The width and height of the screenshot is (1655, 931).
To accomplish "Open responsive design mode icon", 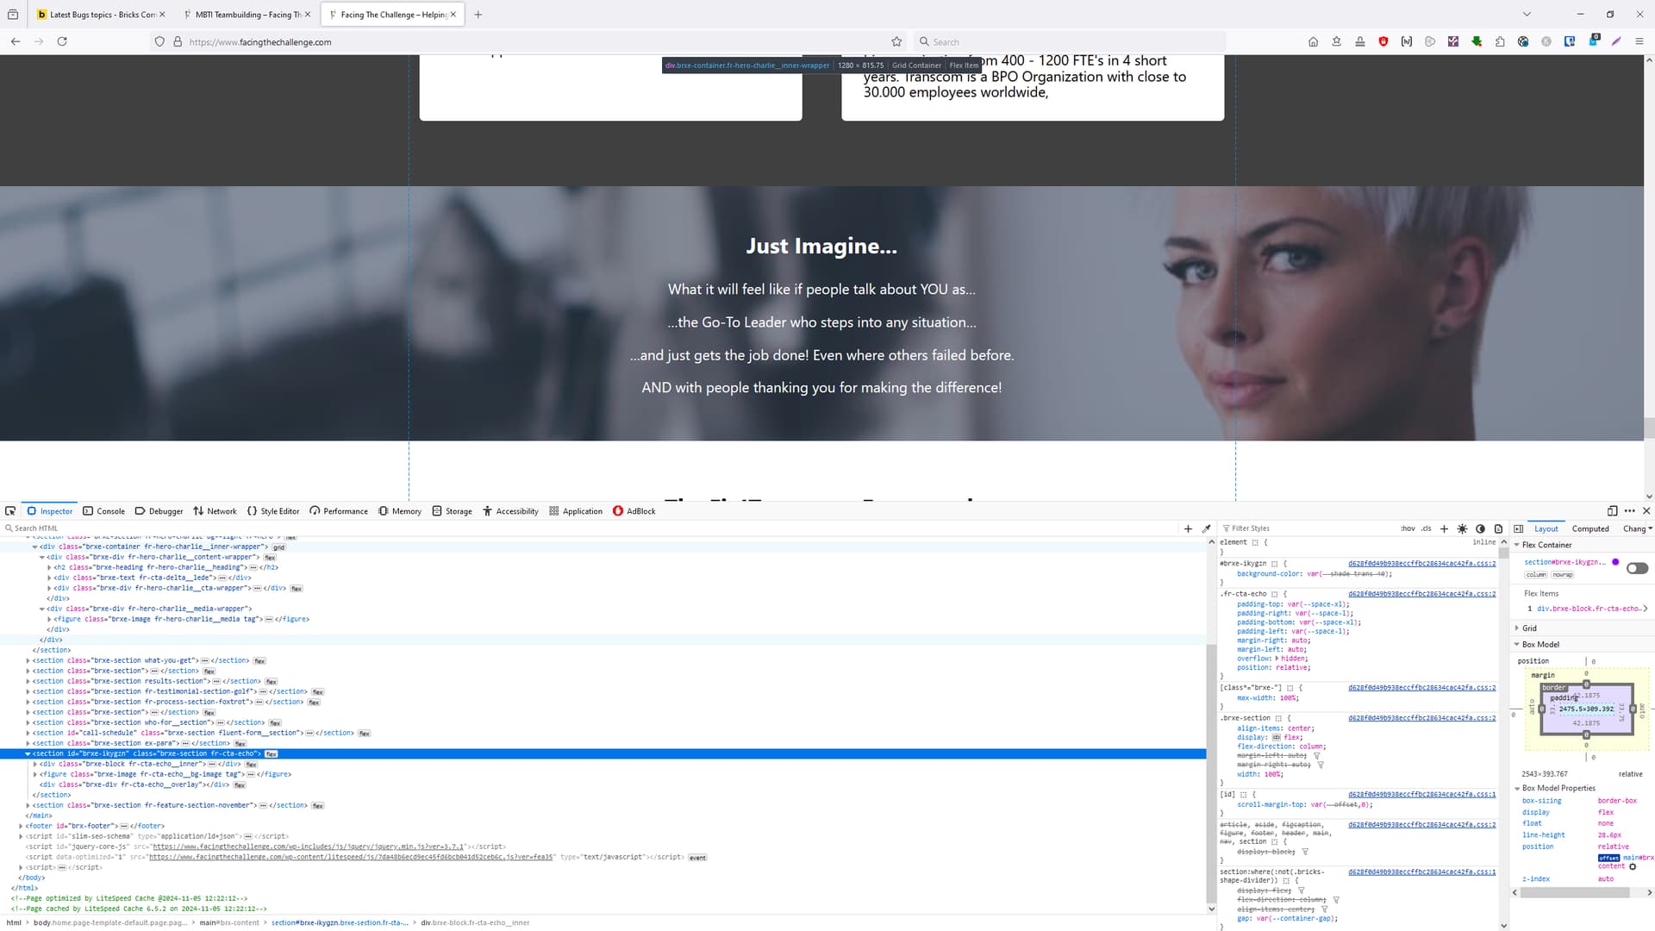I will click(1612, 511).
